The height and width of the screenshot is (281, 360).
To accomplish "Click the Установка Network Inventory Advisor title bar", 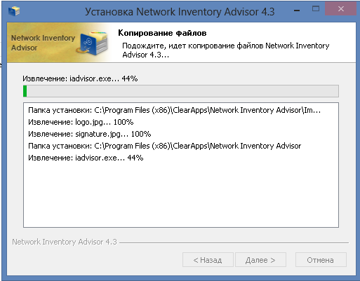I will click(x=180, y=12).
